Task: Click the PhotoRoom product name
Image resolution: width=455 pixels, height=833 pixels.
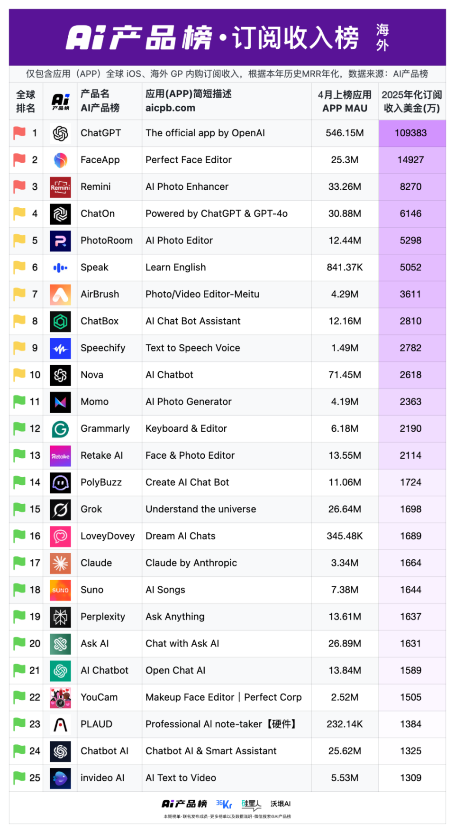Action: 107,241
